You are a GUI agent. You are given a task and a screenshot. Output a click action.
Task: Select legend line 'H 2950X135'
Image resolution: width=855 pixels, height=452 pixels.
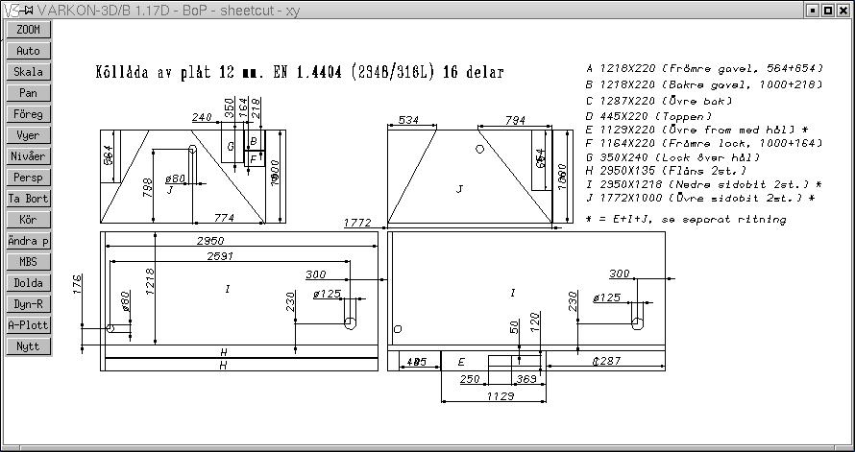click(667, 171)
